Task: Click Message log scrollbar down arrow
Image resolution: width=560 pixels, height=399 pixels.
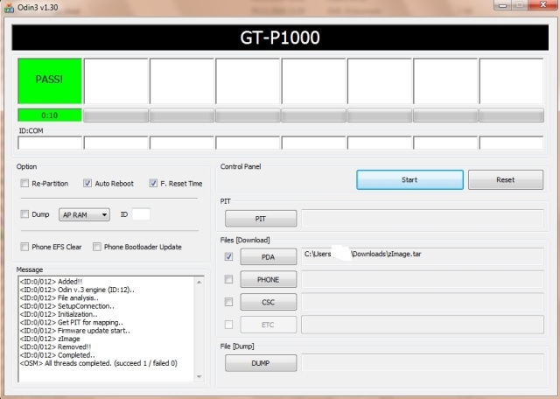Action: pyautogui.click(x=199, y=376)
